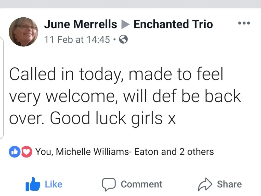Screen dimensions: 261x196
Task: Click the 'Good luck girls x' line
Action: [x=113, y=118]
